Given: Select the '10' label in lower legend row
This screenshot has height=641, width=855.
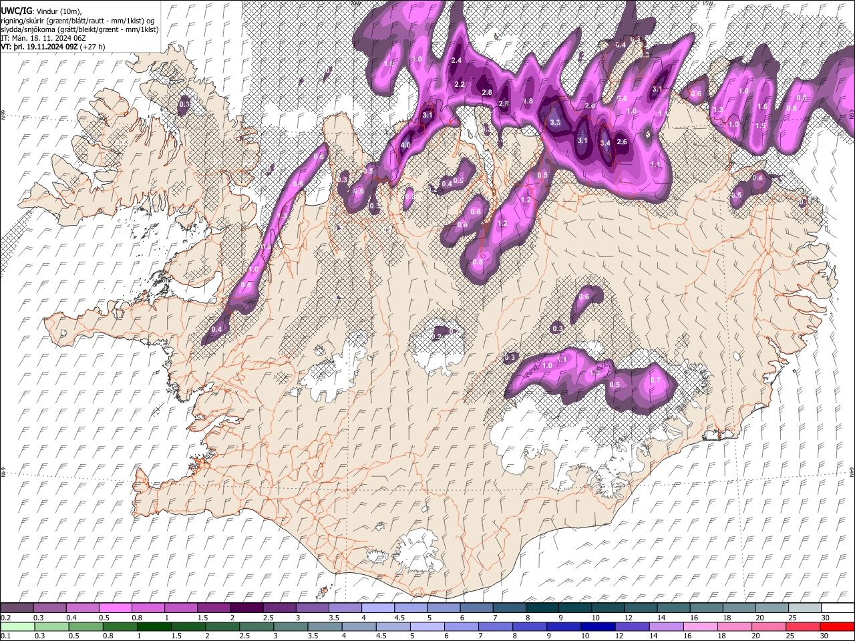Looking at the screenshot, I should pyautogui.click(x=585, y=636).
